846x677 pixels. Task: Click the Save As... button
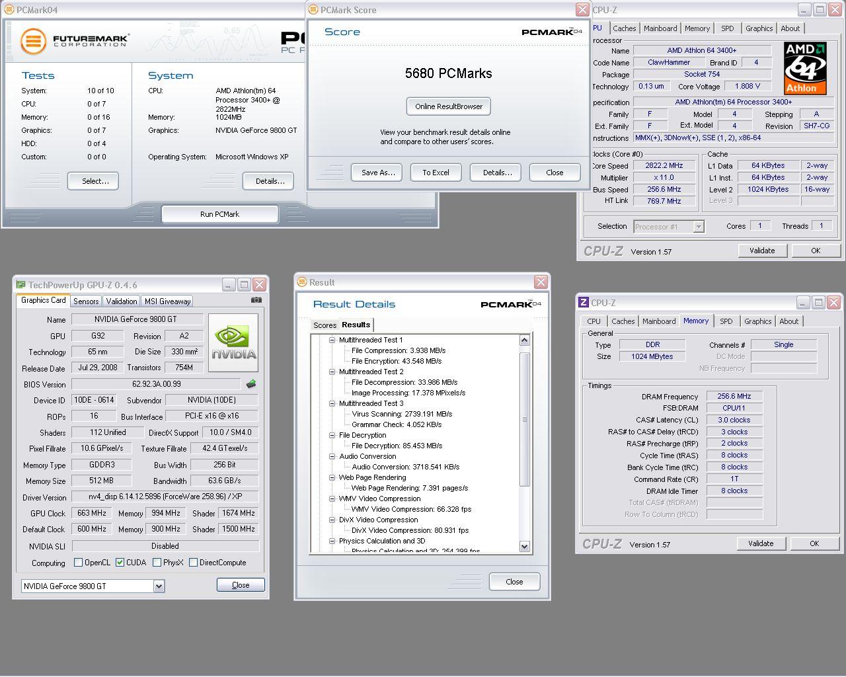[377, 173]
